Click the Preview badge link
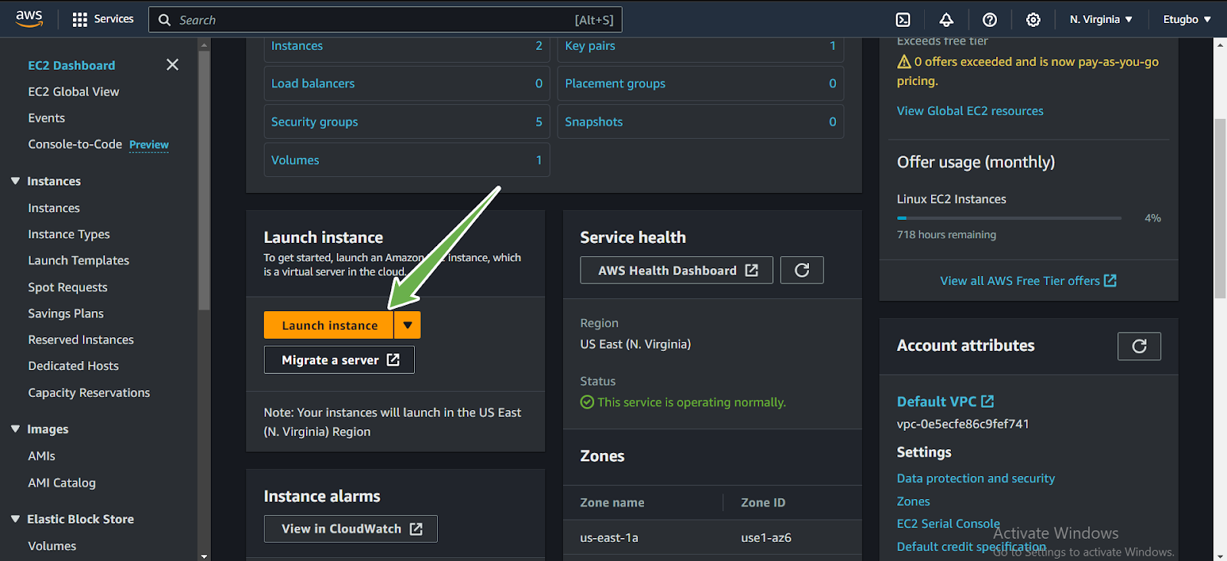Screen dimensions: 1227x561 click(x=149, y=144)
